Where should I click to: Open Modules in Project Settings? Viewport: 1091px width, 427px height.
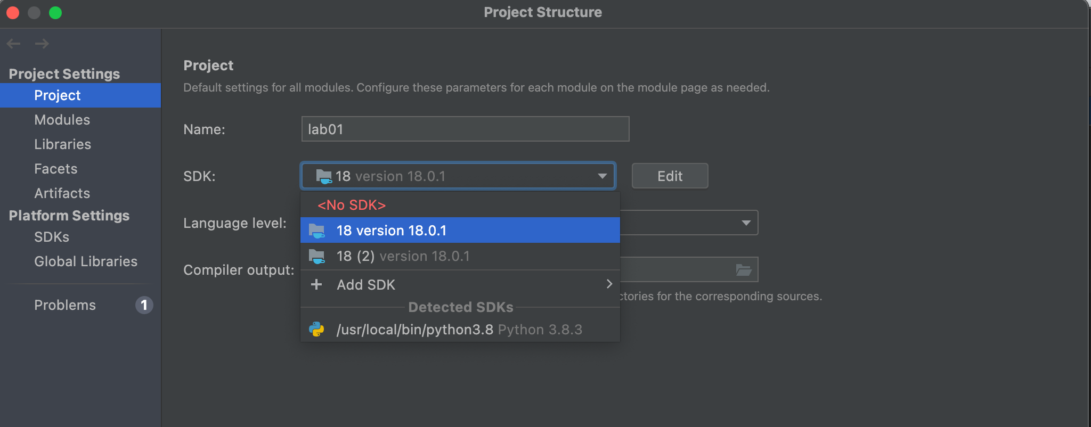click(x=62, y=120)
